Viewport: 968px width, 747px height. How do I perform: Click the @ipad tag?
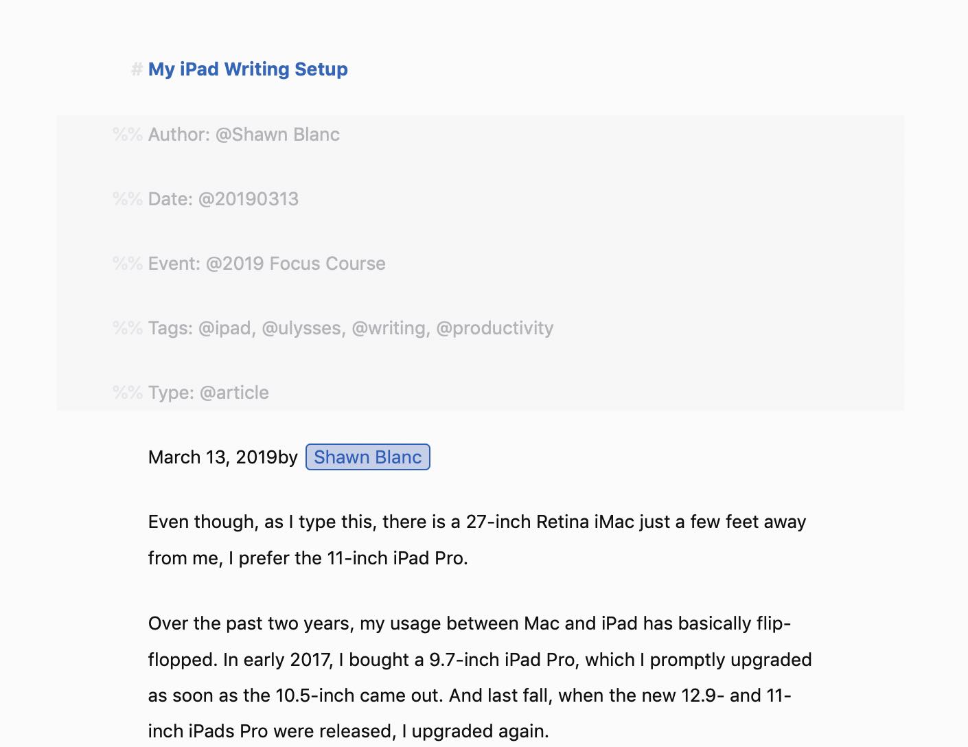[224, 328]
